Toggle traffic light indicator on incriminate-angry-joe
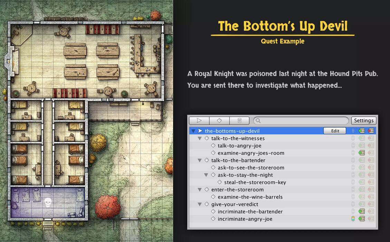Image resolution: width=390 pixels, height=242 pixels. tap(353, 219)
